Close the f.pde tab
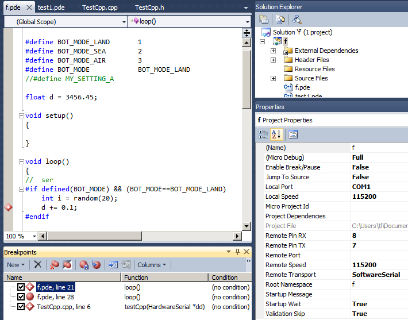This screenshot has width=408, height=320. 29,7
